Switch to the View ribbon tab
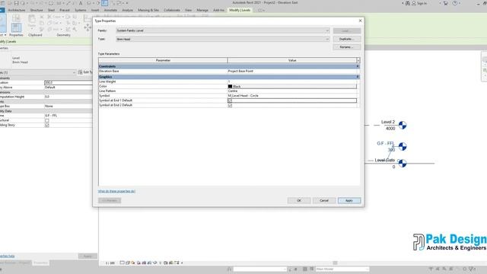 pyautogui.click(x=188, y=10)
